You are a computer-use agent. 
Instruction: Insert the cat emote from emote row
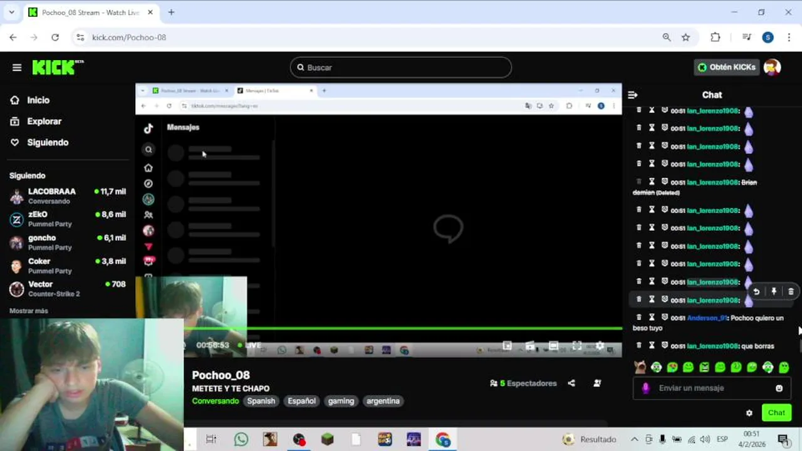(640, 367)
